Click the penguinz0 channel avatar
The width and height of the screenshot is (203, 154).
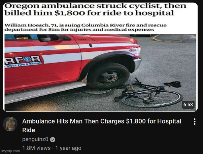tap(10, 124)
